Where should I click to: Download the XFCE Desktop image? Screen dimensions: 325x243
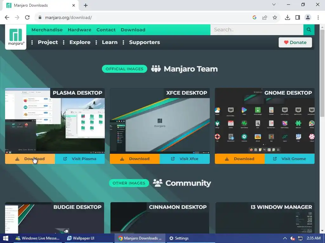pos(135,159)
